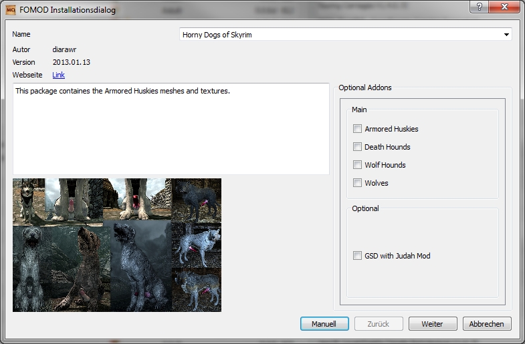Click the Optional Addons group title

pos(365,88)
